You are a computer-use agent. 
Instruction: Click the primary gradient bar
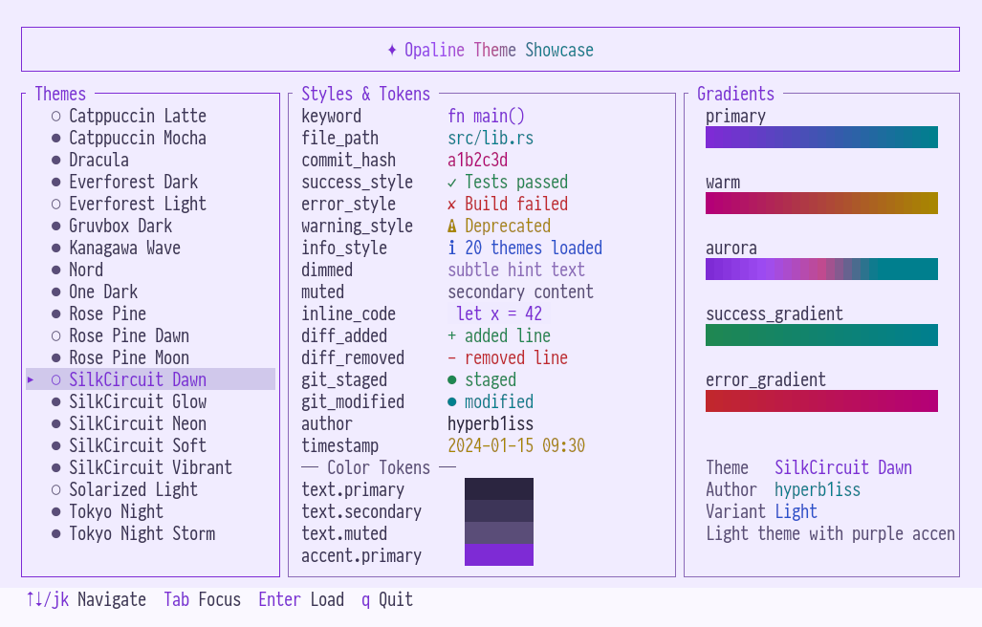pyautogui.click(x=821, y=137)
